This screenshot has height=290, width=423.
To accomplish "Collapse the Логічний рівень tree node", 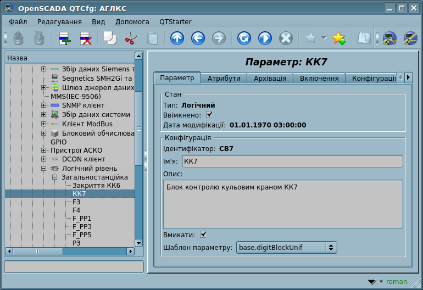I will [44, 169].
